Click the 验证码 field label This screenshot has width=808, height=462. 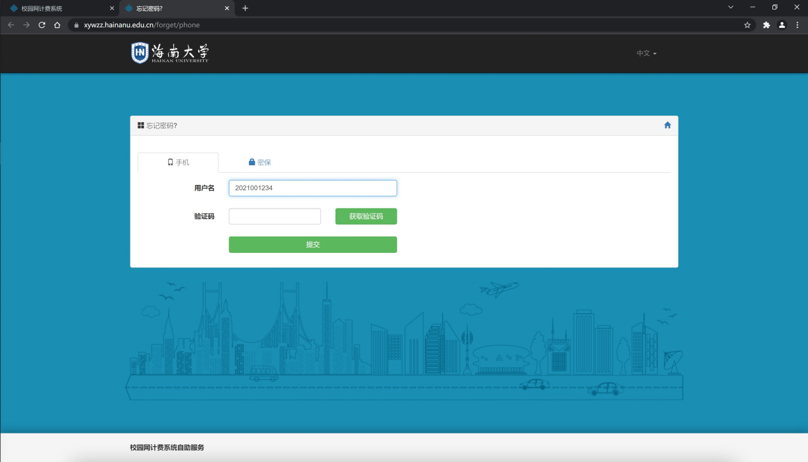point(204,216)
